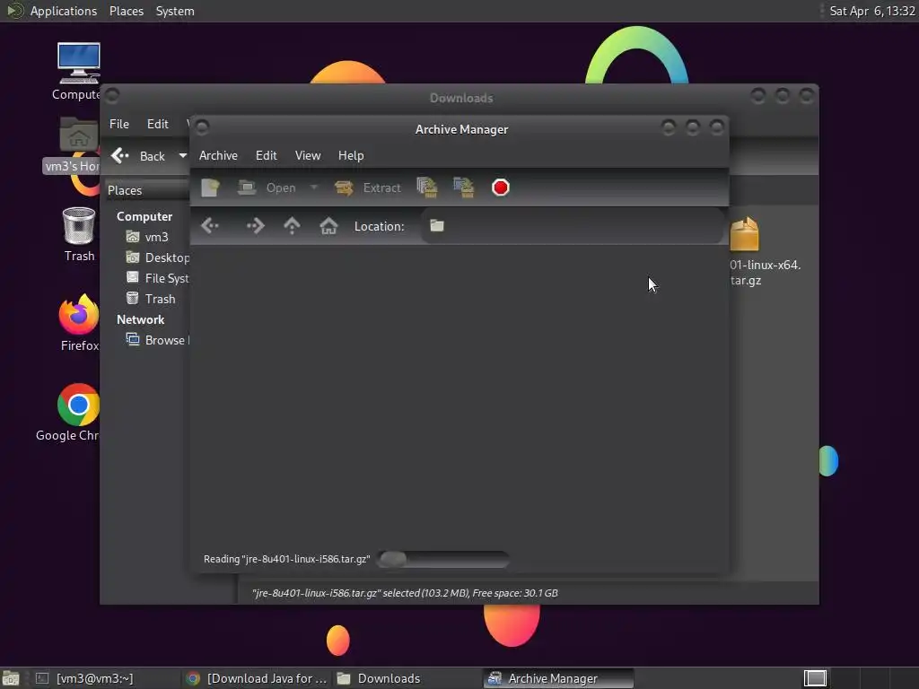Click Downloads status bar selection text

(x=405, y=593)
